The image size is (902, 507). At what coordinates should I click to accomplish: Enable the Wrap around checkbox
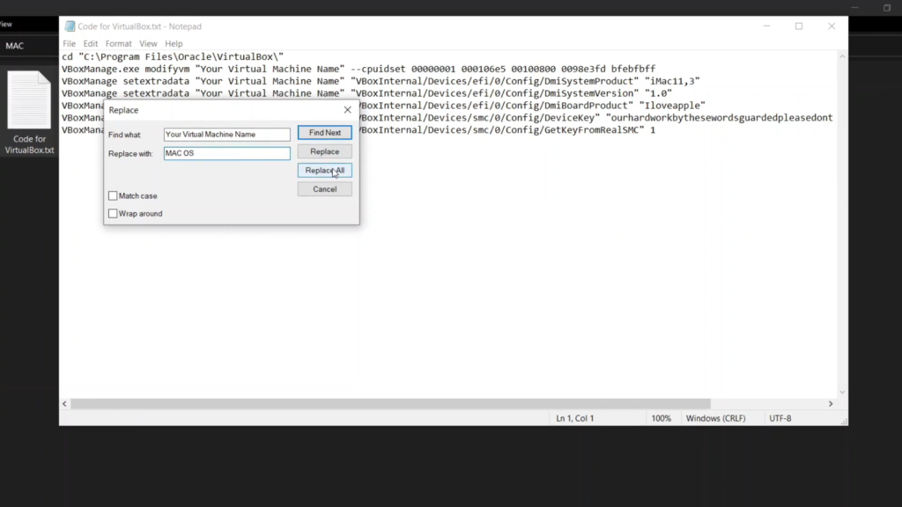(113, 213)
